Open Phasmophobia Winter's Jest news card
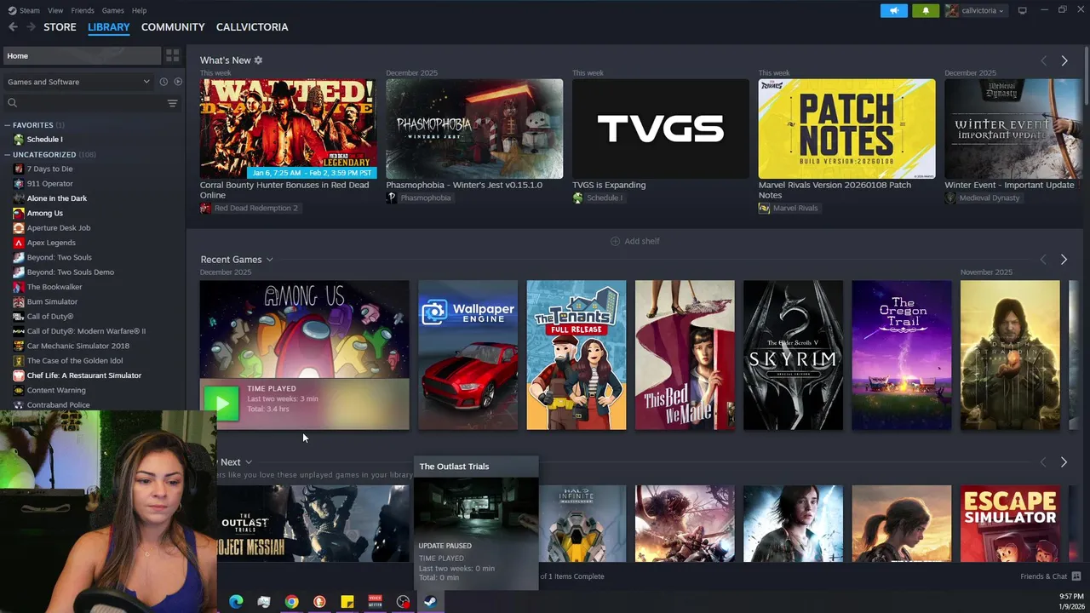 click(x=474, y=129)
